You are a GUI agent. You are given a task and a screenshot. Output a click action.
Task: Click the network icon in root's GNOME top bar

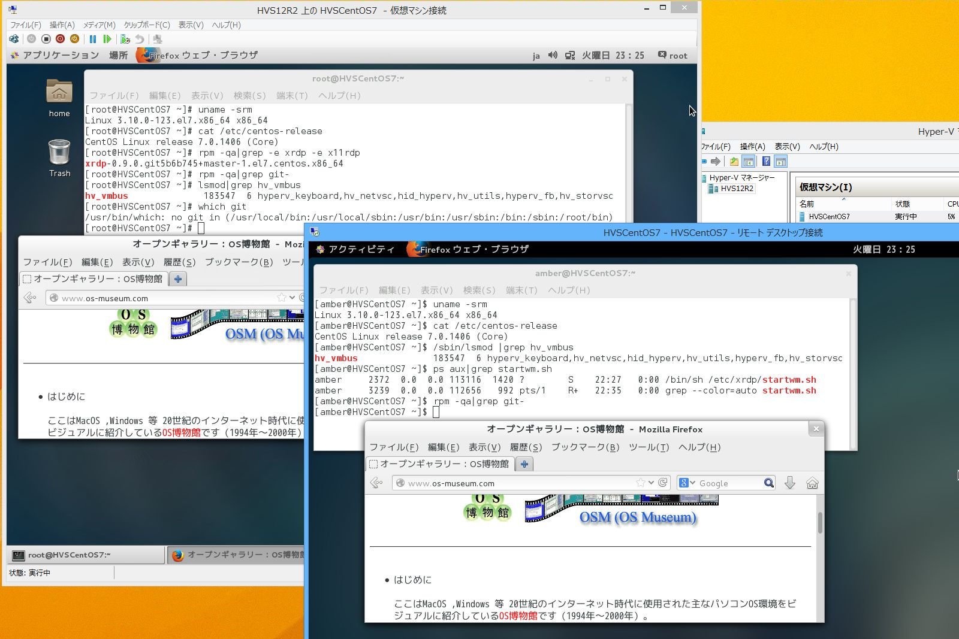569,55
